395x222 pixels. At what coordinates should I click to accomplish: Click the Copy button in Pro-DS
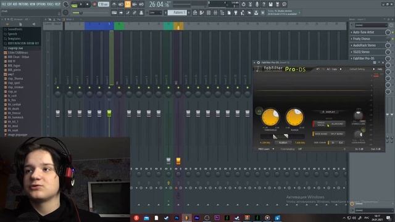[335, 69]
